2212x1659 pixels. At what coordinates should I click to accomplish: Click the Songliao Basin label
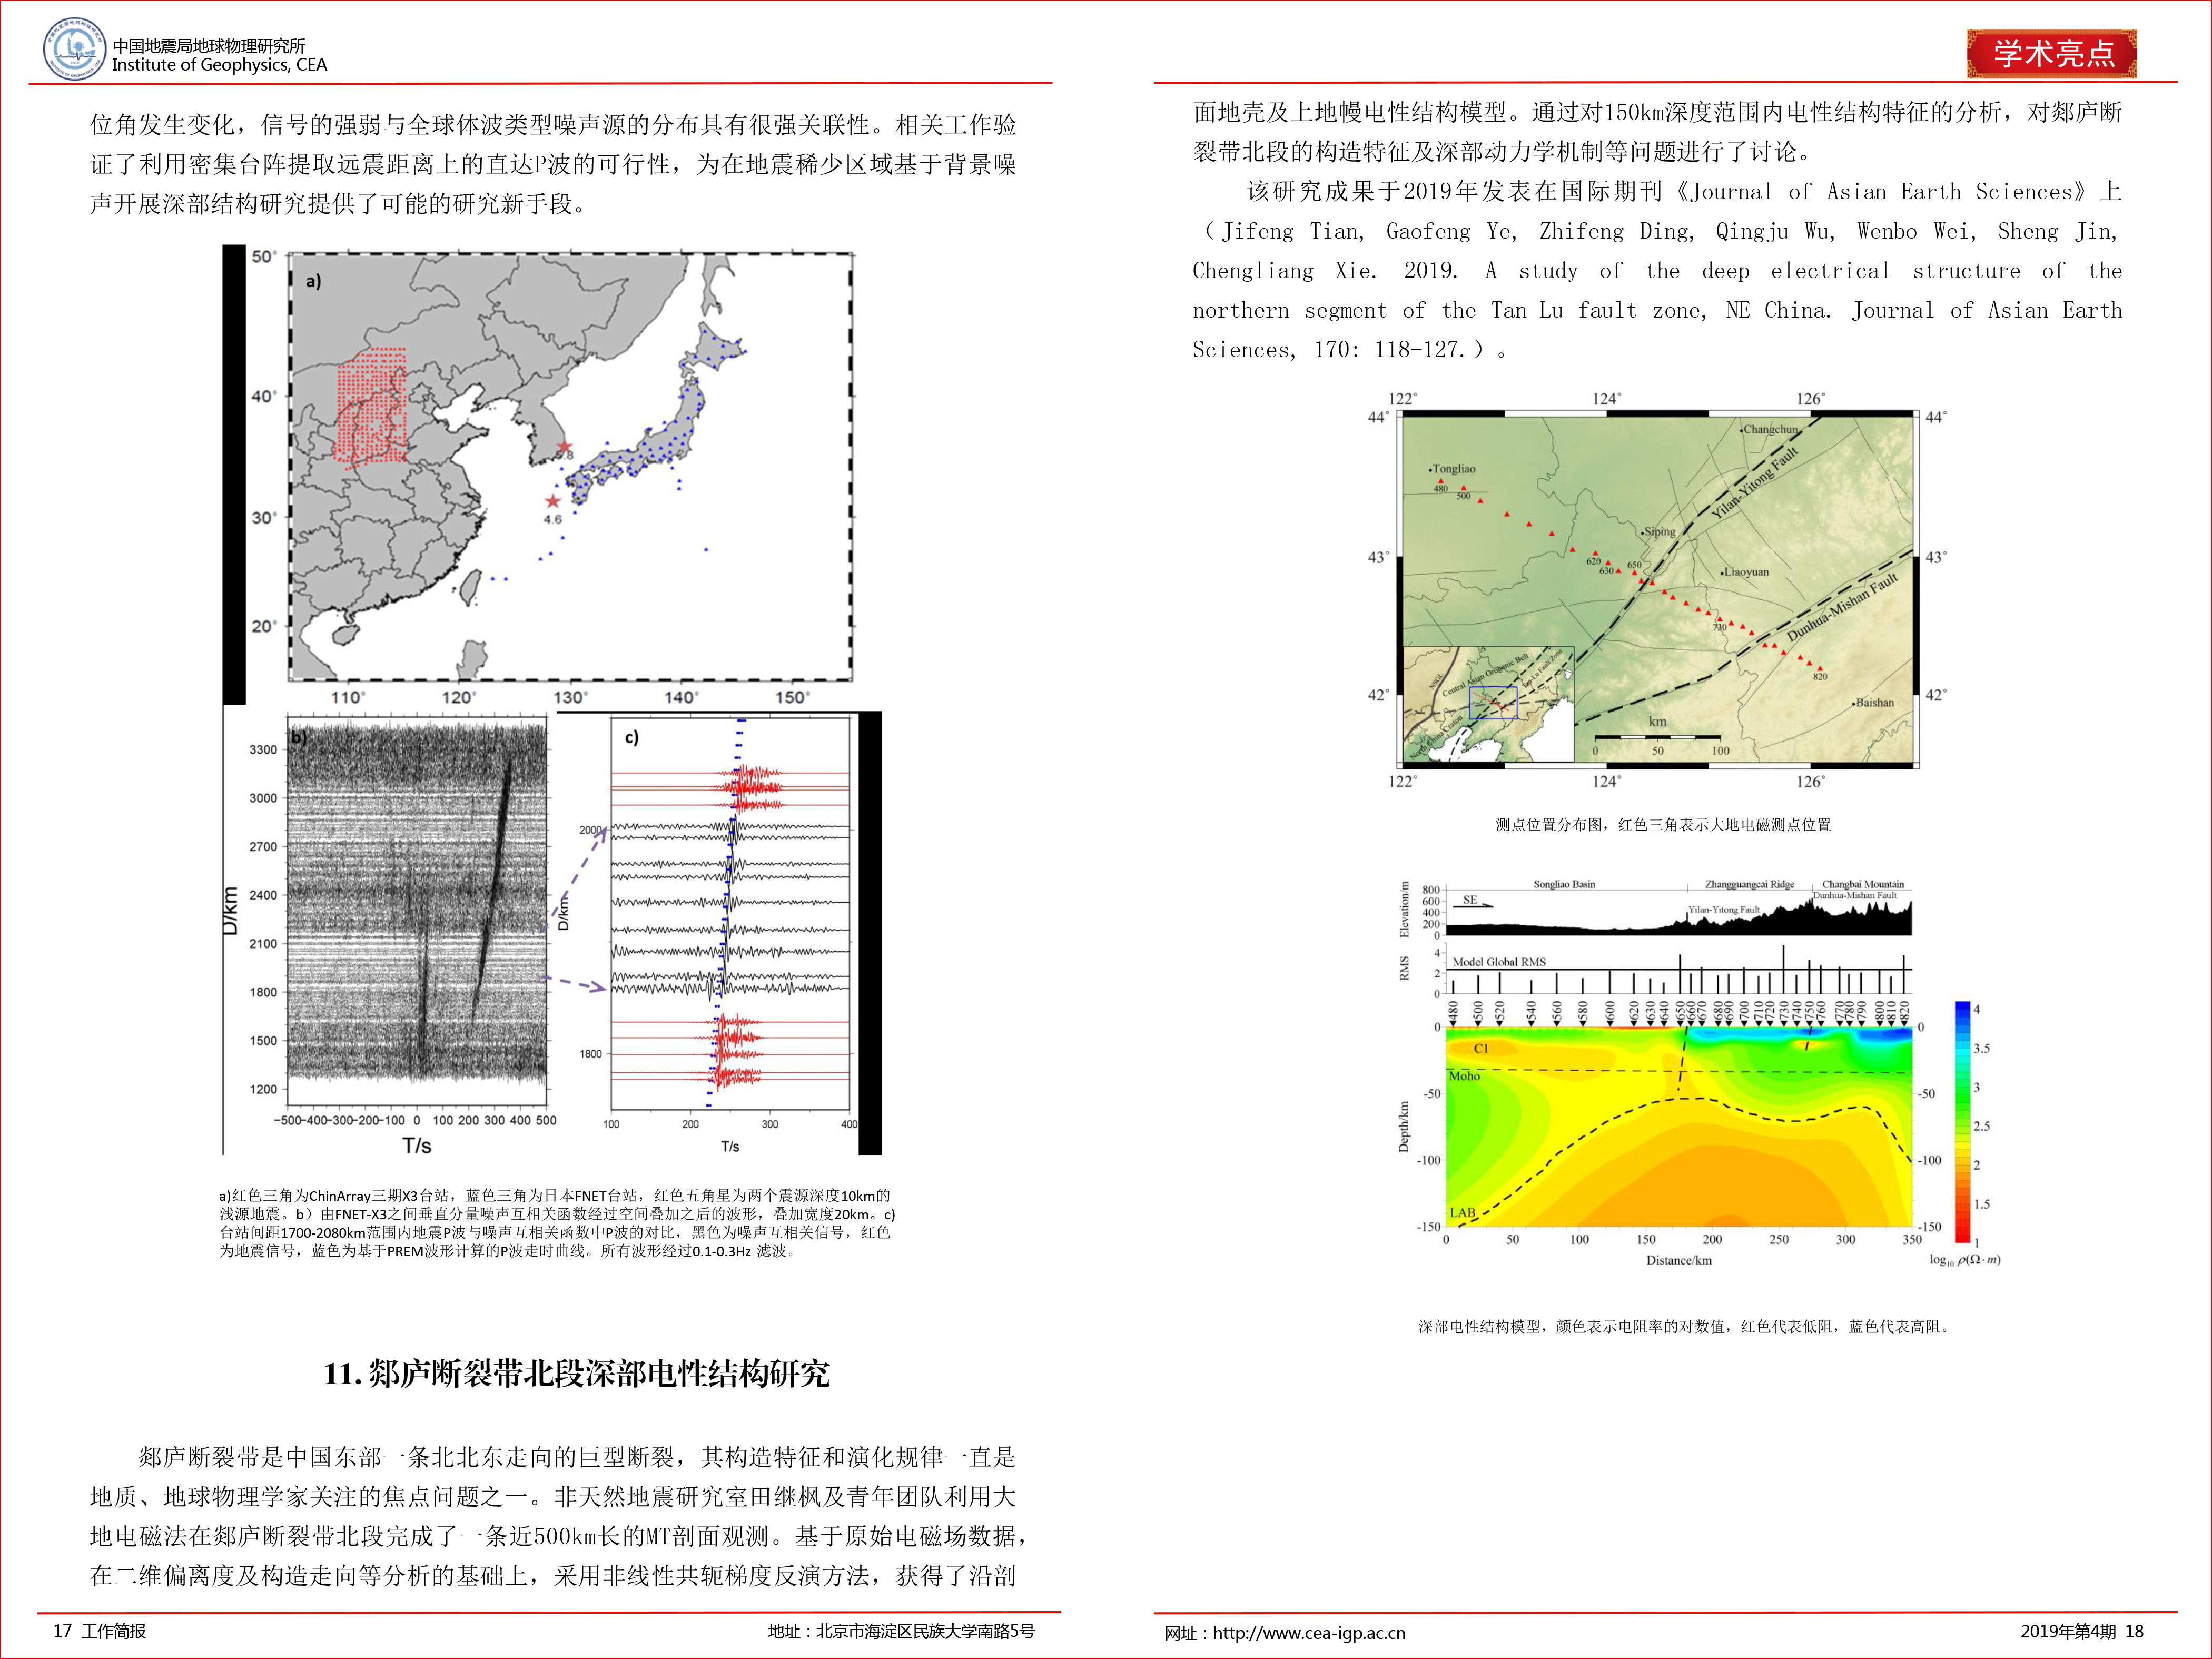[x=1564, y=884]
